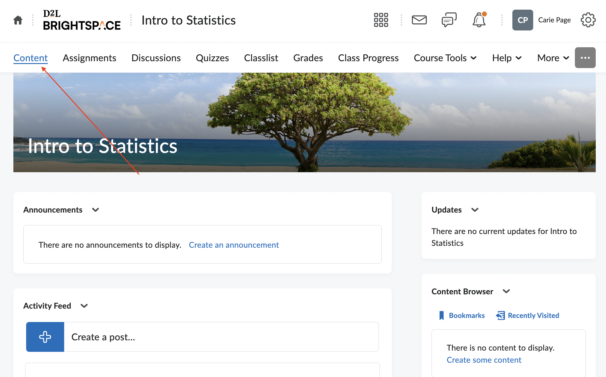Open the More navbar dropdown

pyautogui.click(x=553, y=58)
